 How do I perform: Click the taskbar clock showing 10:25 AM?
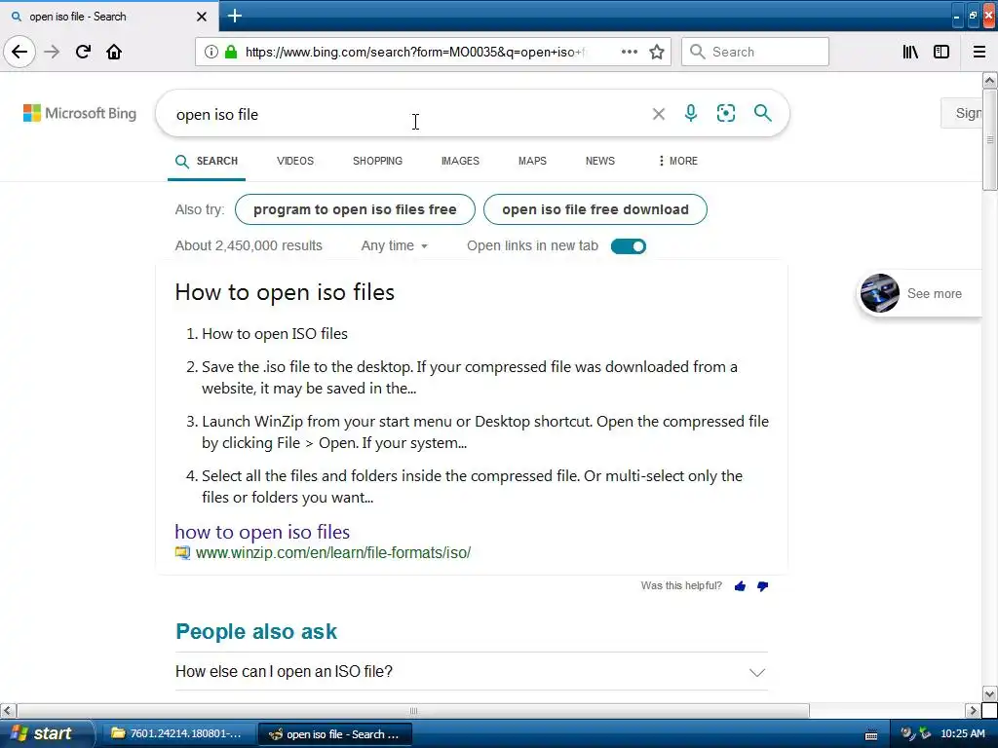point(962,733)
